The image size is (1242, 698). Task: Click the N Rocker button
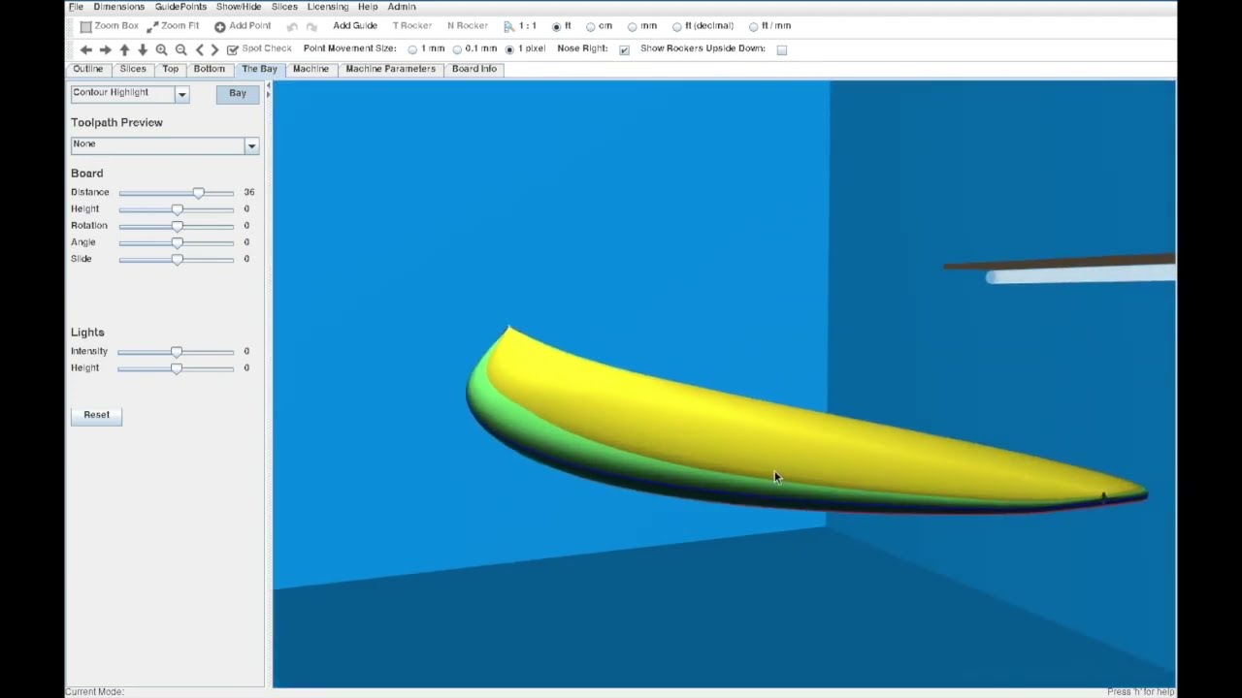click(468, 26)
